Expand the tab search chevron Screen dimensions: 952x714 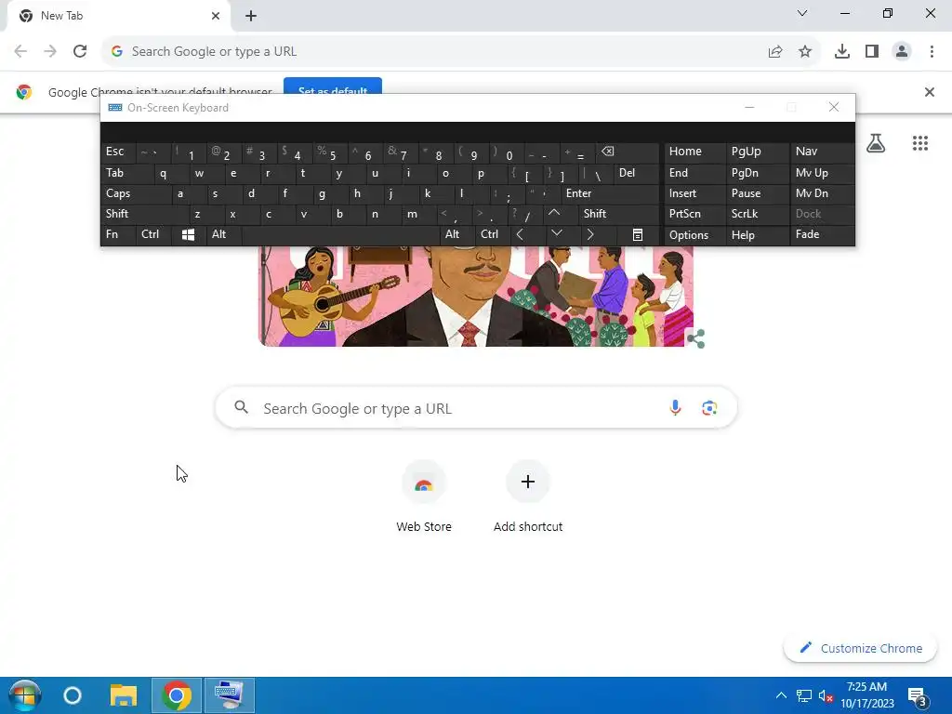[802, 13]
